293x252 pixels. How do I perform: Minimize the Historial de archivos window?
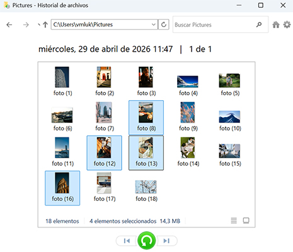[239, 5]
